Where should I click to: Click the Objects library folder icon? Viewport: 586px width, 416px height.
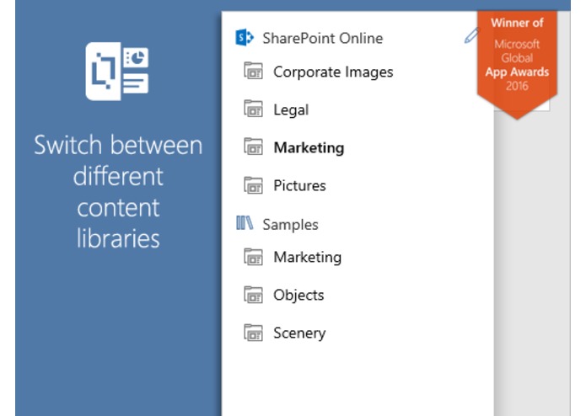point(254,295)
